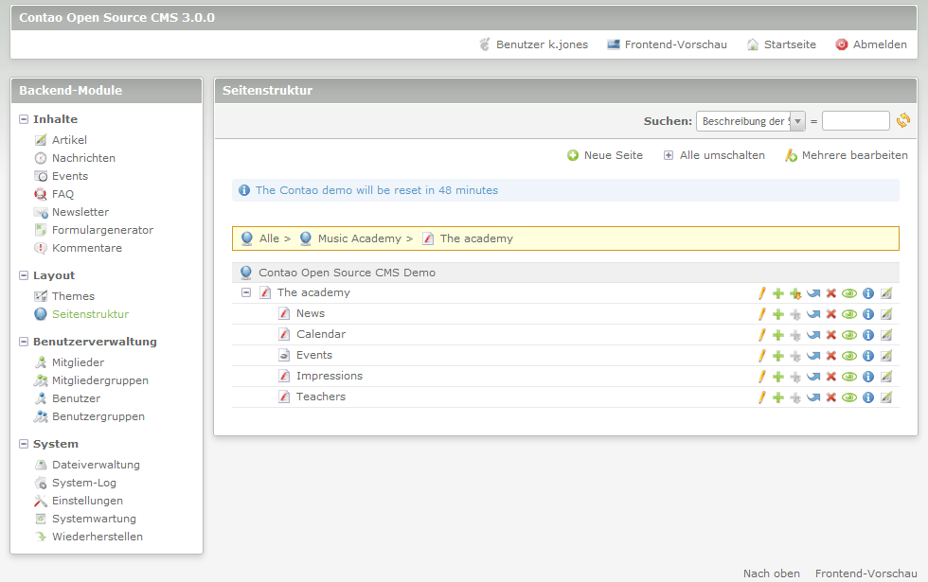Toggle visibility of the Events page
Image resolution: width=928 pixels, height=582 pixels.
pyautogui.click(x=849, y=356)
